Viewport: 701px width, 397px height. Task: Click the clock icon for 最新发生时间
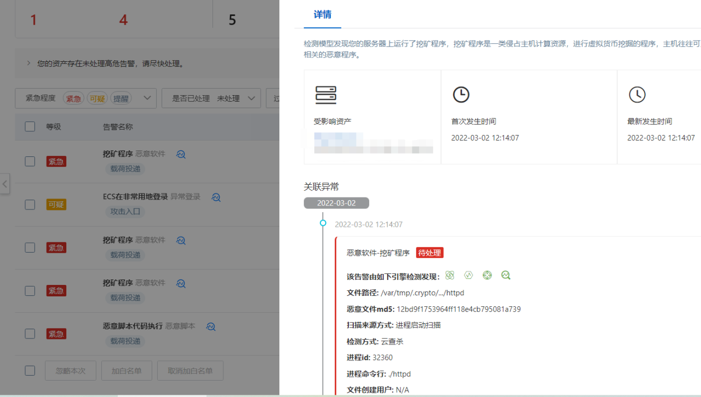[637, 94]
